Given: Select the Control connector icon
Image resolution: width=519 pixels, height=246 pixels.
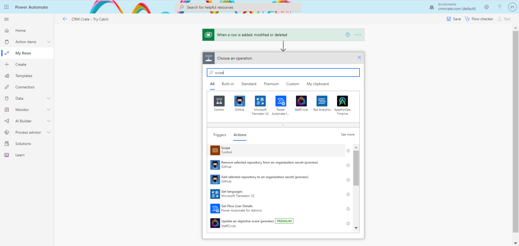Looking at the screenshot, I should pos(219,101).
